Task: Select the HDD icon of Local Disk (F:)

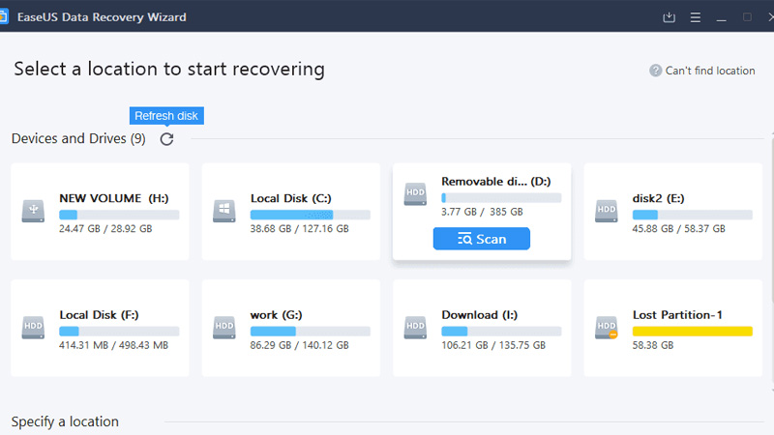Action: click(33, 327)
